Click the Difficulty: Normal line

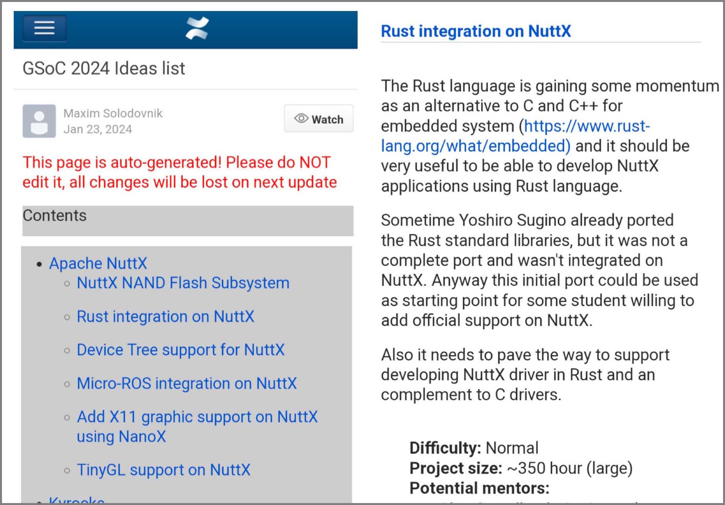(x=474, y=448)
